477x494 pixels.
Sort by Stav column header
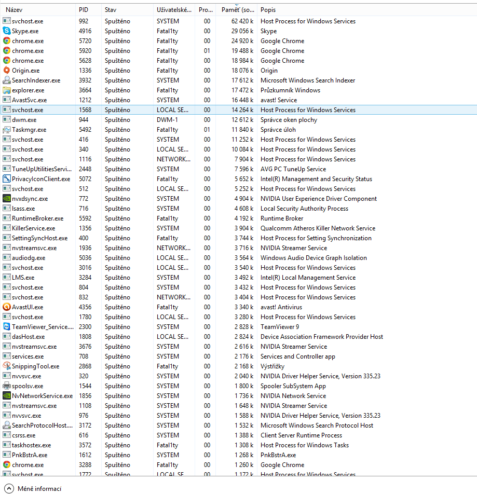point(127,10)
